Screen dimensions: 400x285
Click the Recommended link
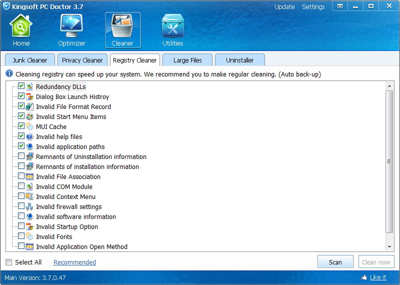coord(74,262)
